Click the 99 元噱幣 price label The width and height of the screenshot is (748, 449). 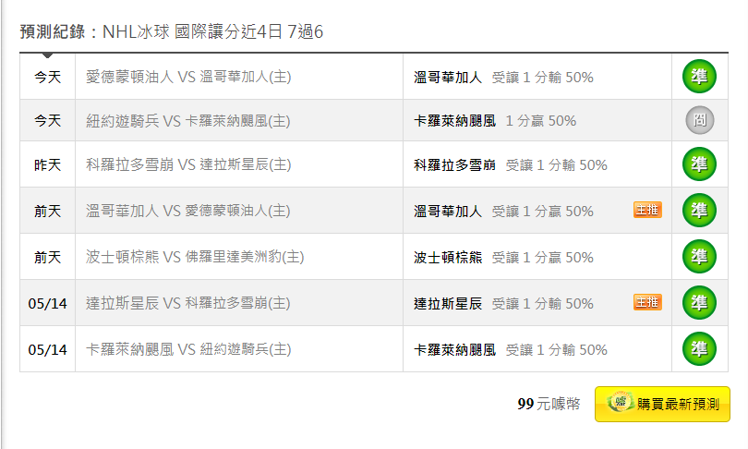tap(549, 404)
